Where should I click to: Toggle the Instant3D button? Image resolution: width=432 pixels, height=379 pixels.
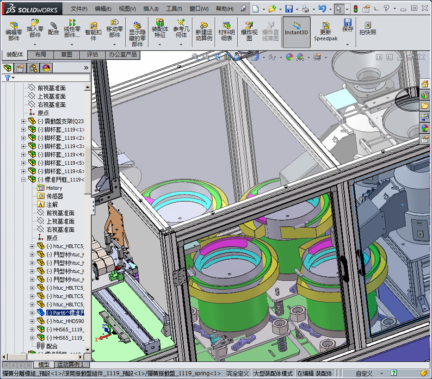296,31
